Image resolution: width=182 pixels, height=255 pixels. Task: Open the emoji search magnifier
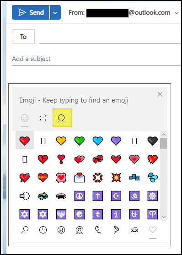pyautogui.click(x=25, y=230)
